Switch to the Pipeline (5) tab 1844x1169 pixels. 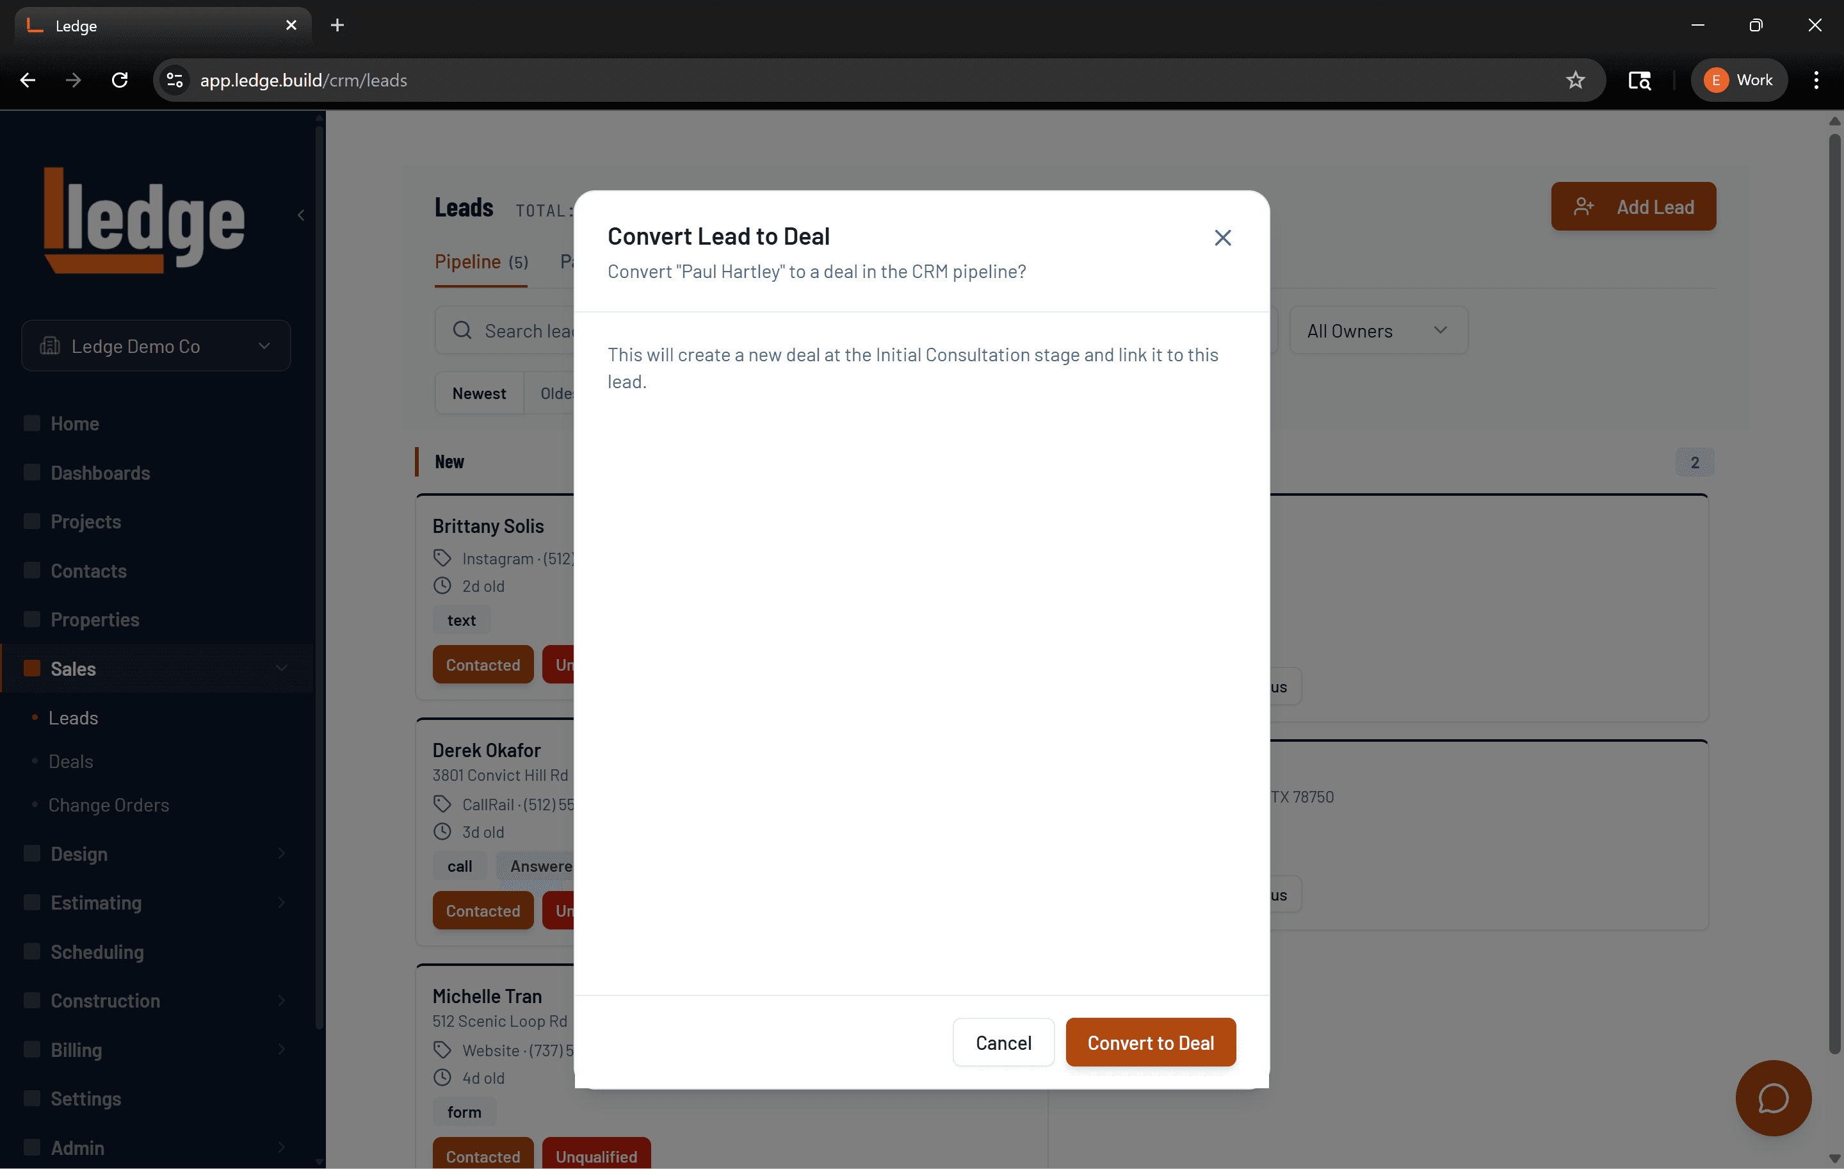pyautogui.click(x=481, y=262)
